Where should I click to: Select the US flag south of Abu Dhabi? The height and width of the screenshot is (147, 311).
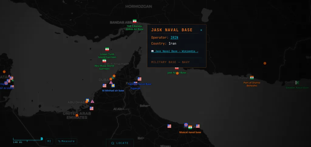tap(91, 109)
